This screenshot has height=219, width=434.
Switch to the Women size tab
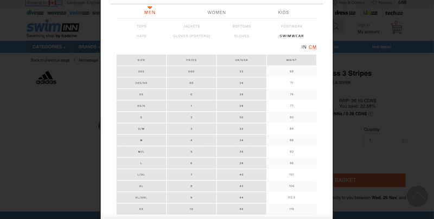(216, 12)
